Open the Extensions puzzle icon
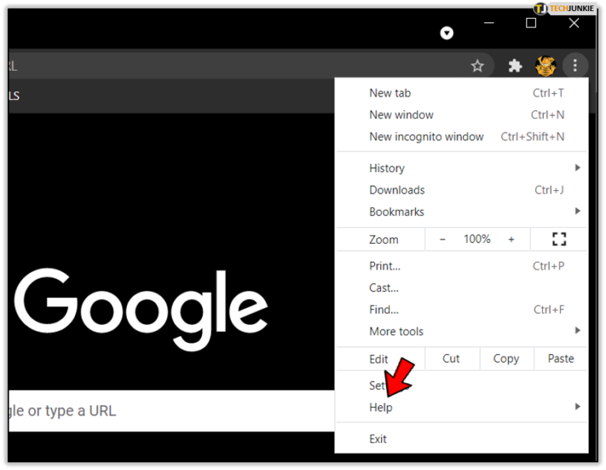 point(515,66)
